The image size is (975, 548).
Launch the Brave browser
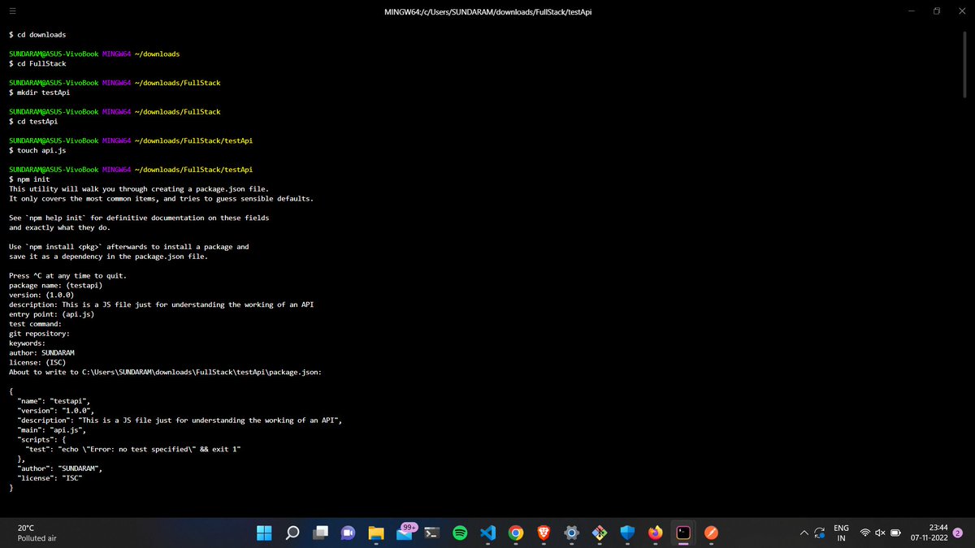click(x=543, y=533)
